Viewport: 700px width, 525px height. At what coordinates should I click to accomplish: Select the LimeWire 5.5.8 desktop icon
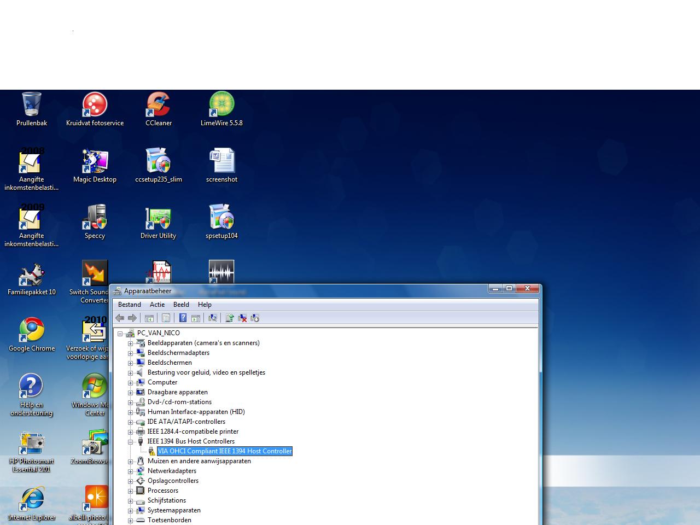pos(221,109)
